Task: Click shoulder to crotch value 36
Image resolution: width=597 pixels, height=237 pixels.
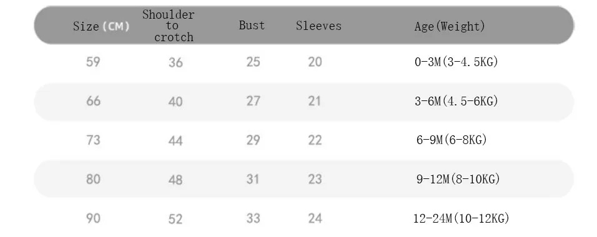Action: pos(175,62)
